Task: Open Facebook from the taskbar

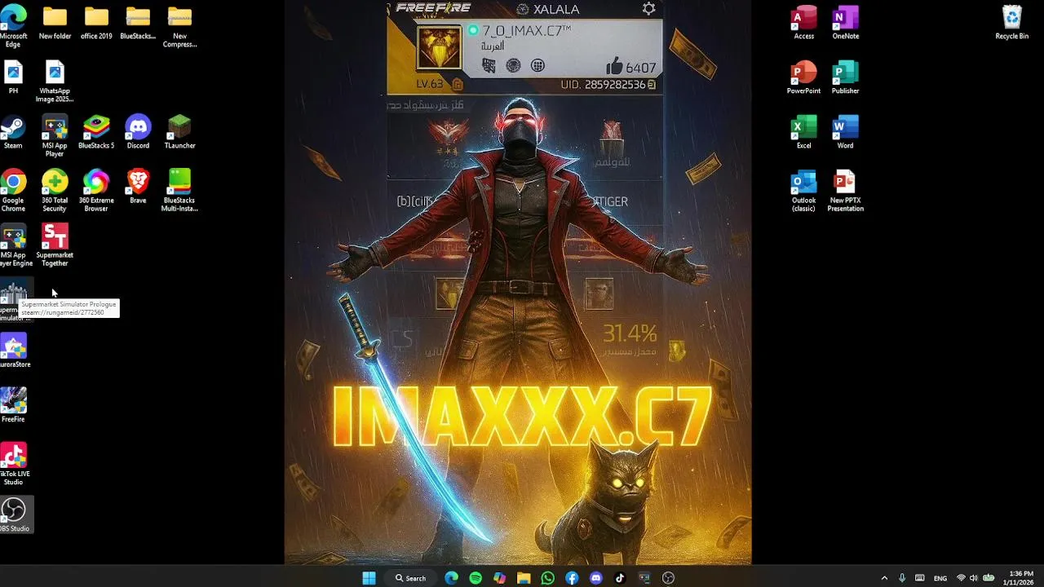Action: (x=572, y=578)
